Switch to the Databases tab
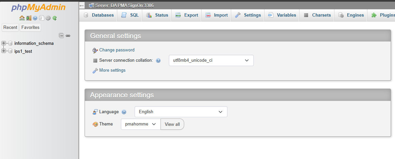 click(99, 15)
